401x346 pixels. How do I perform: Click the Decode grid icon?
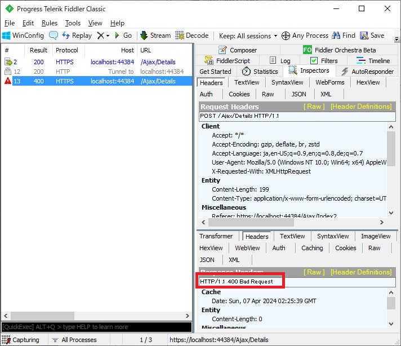pos(180,36)
